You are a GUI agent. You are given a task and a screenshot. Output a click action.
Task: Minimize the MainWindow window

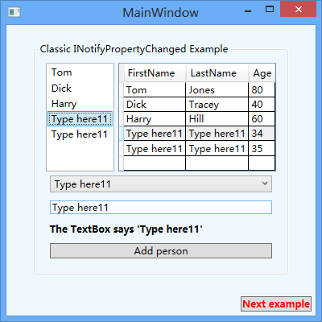click(248, 11)
